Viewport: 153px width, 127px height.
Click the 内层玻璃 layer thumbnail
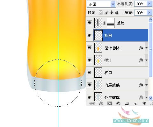[98, 85]
